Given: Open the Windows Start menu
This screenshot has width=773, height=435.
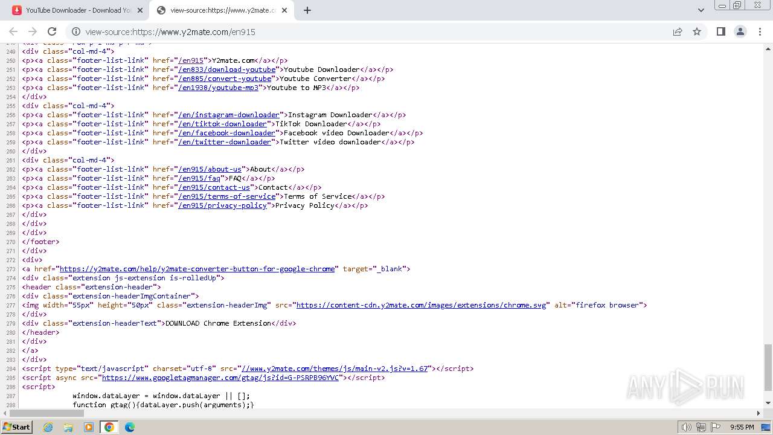Looking at the screenshot, I should click(16, 427).
